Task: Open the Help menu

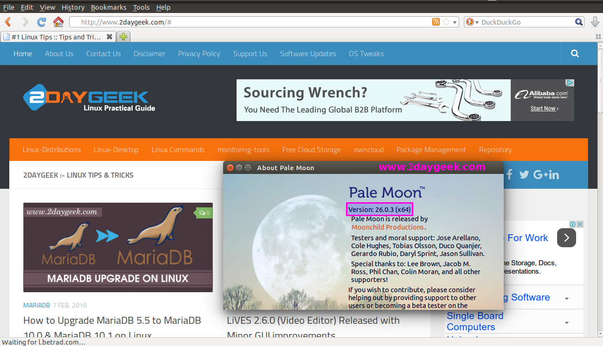Action: tap(163, 7)
